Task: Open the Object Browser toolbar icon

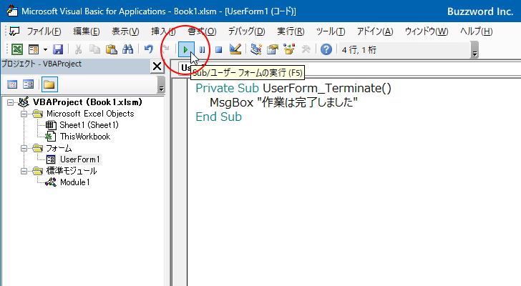Action: (x=289, y=50)
